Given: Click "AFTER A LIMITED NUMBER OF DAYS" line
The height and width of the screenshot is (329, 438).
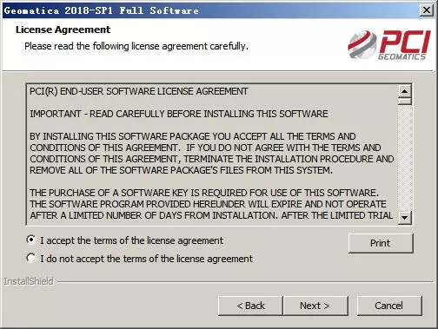Looking at the screenshot, I should coord(211,215).
